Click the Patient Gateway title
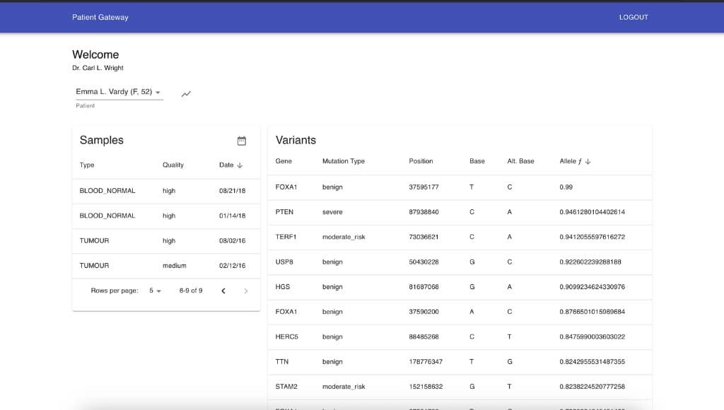The image size is (724, 410). [x=100, y=17]
